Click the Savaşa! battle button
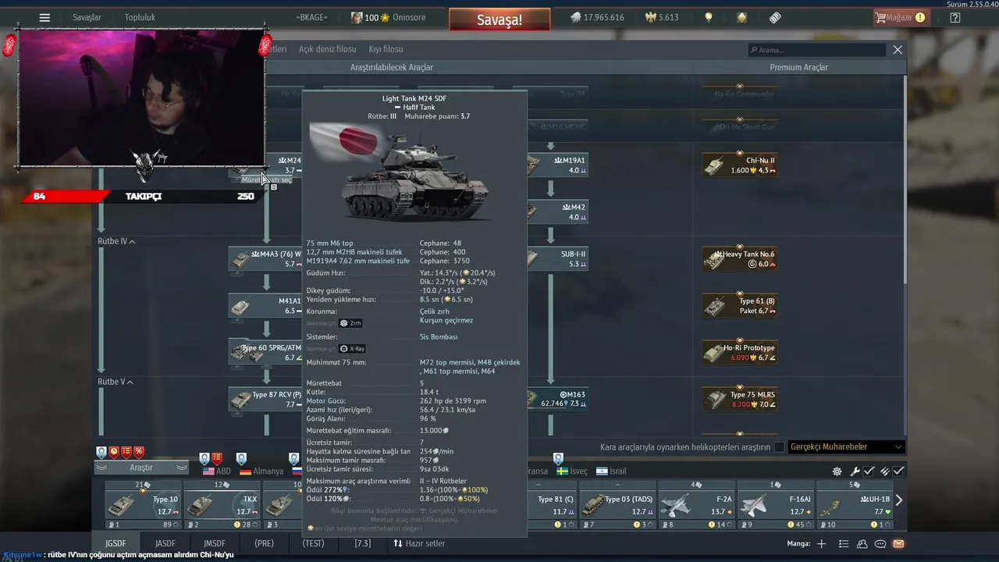 (499, 20)
